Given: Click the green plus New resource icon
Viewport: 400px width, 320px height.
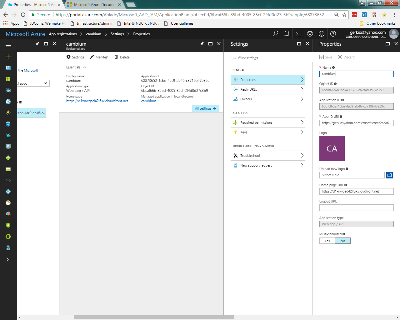Looking at the screenshot, I should 8,57.
